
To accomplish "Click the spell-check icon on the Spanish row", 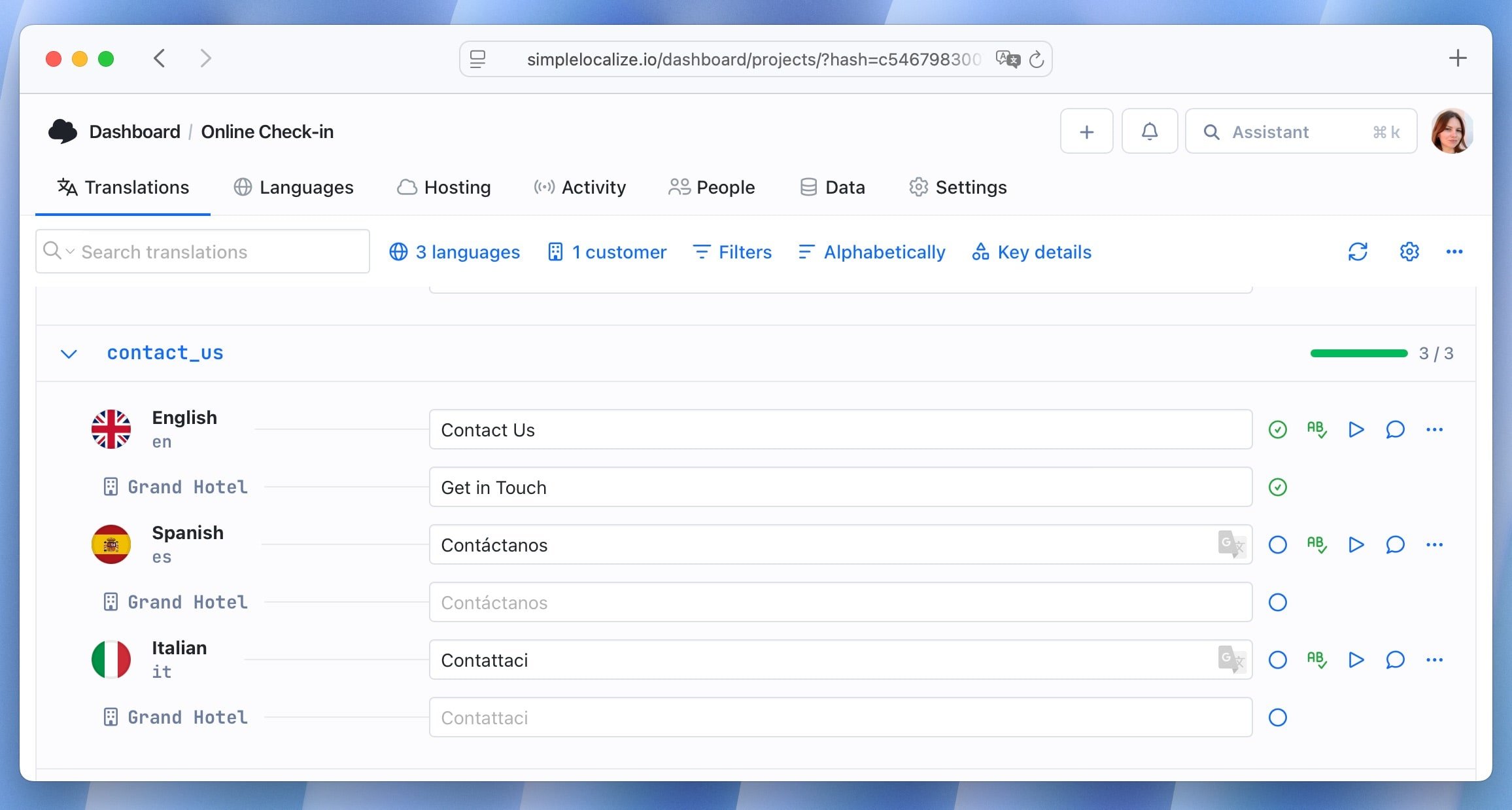I will click(x=1317, y=544).
